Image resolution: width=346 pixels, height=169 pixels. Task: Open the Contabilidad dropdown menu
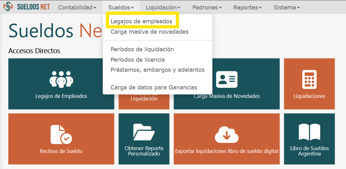pyautogui.click(x=77, y=8)
